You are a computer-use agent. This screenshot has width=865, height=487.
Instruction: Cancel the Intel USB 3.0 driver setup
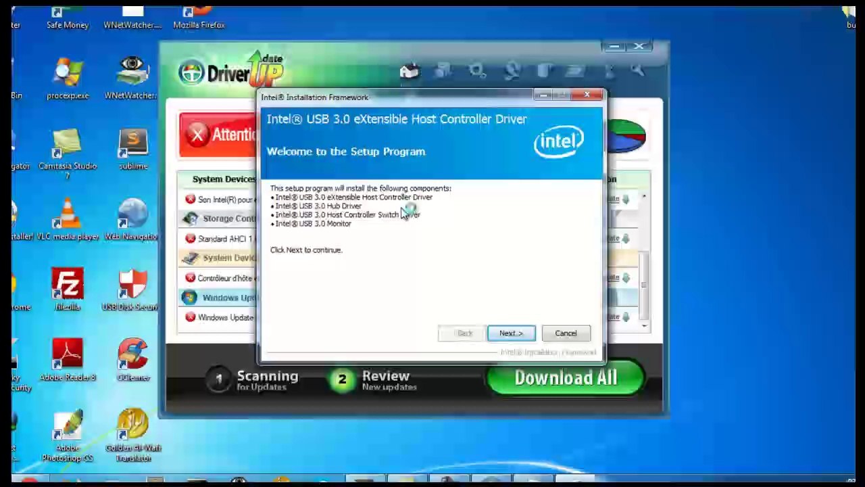pyautogui.click(x=566, y=333)
